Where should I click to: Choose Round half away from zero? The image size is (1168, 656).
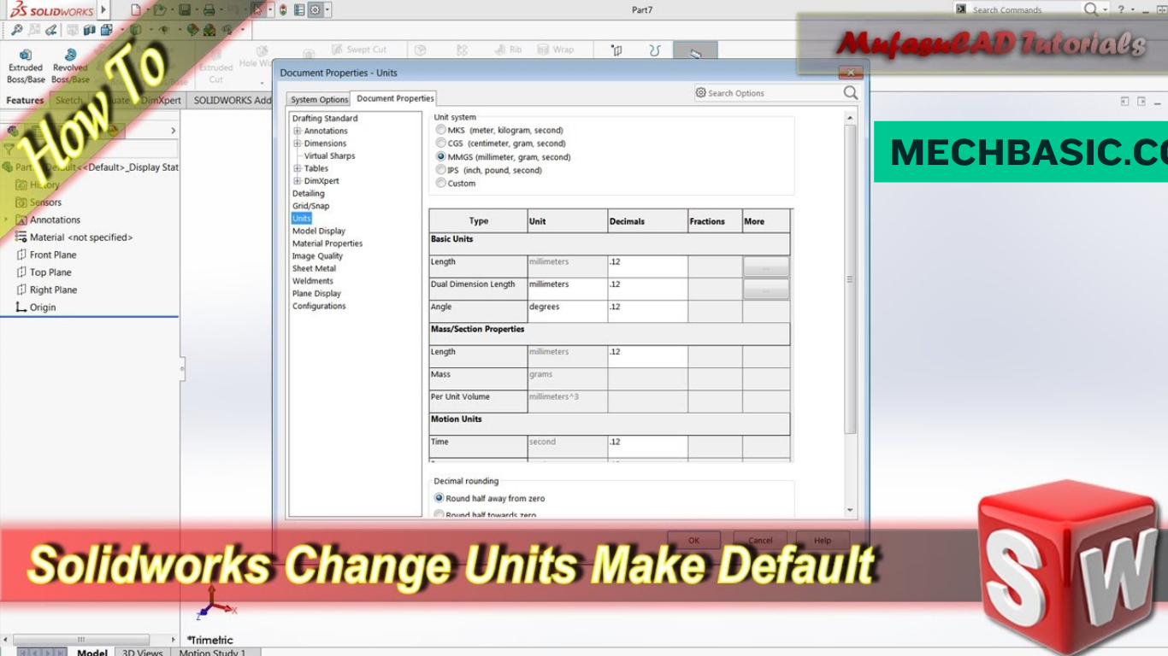(439, 498)
